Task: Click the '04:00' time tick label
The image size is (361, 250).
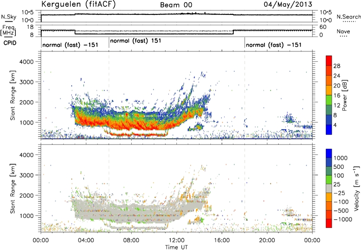Action: point(86,241)
